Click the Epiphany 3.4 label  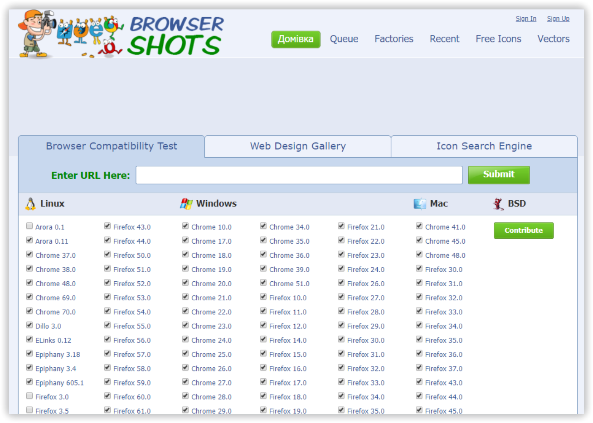pyautogui.click(x=56, y=369)
